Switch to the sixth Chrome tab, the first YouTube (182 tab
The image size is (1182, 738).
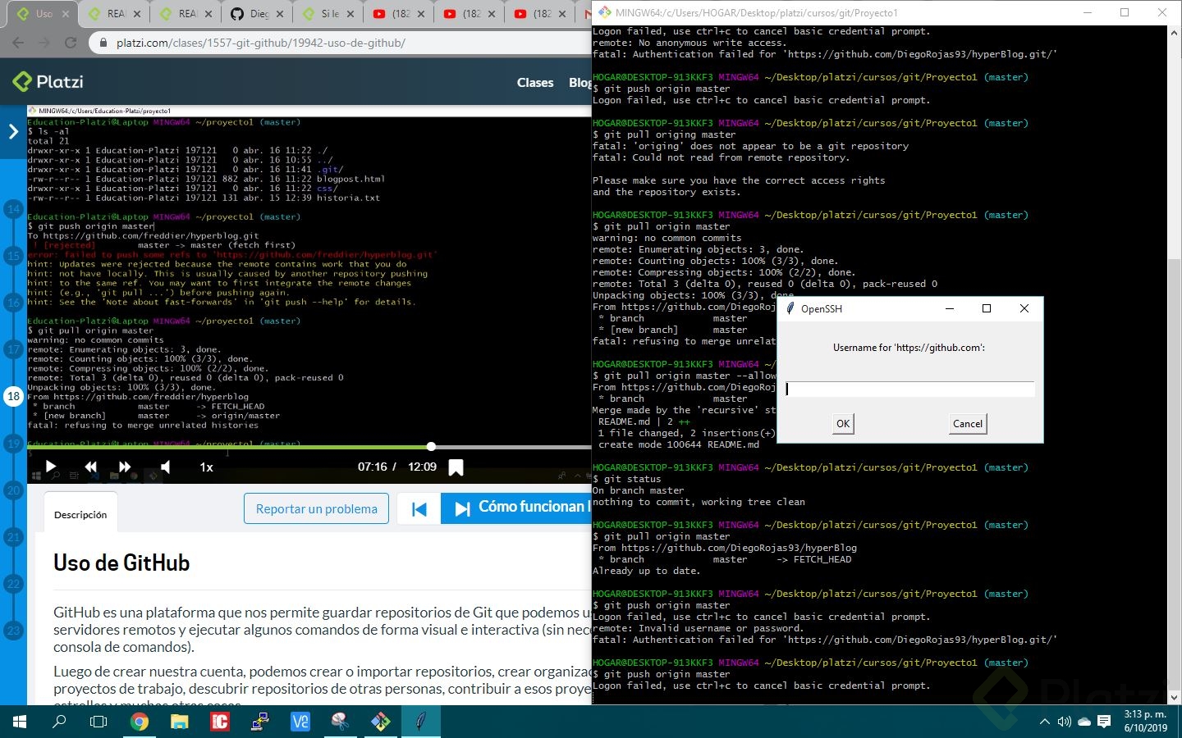401,13
